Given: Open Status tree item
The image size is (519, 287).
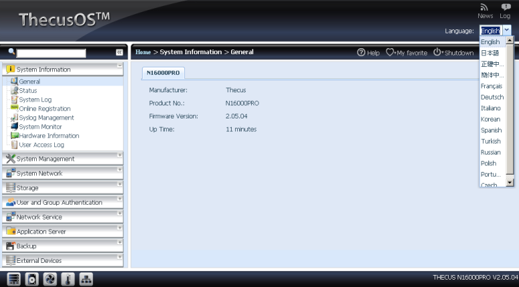Looking at the screenshot, I should pyautogui.click(x=28, y=90).
